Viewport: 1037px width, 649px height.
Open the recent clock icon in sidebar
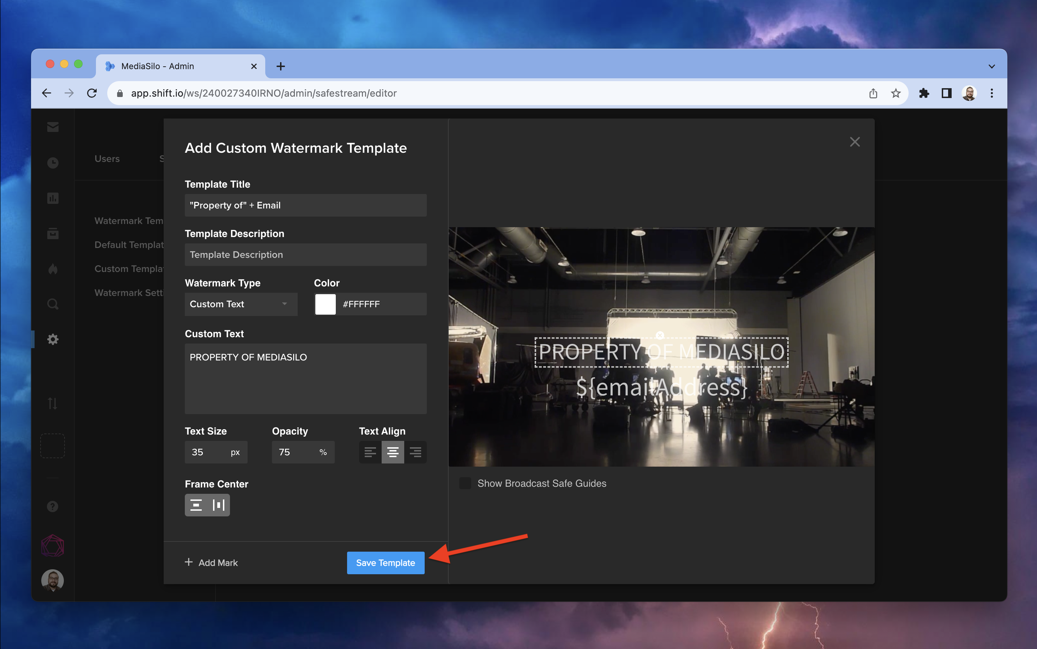click(53, 163)
